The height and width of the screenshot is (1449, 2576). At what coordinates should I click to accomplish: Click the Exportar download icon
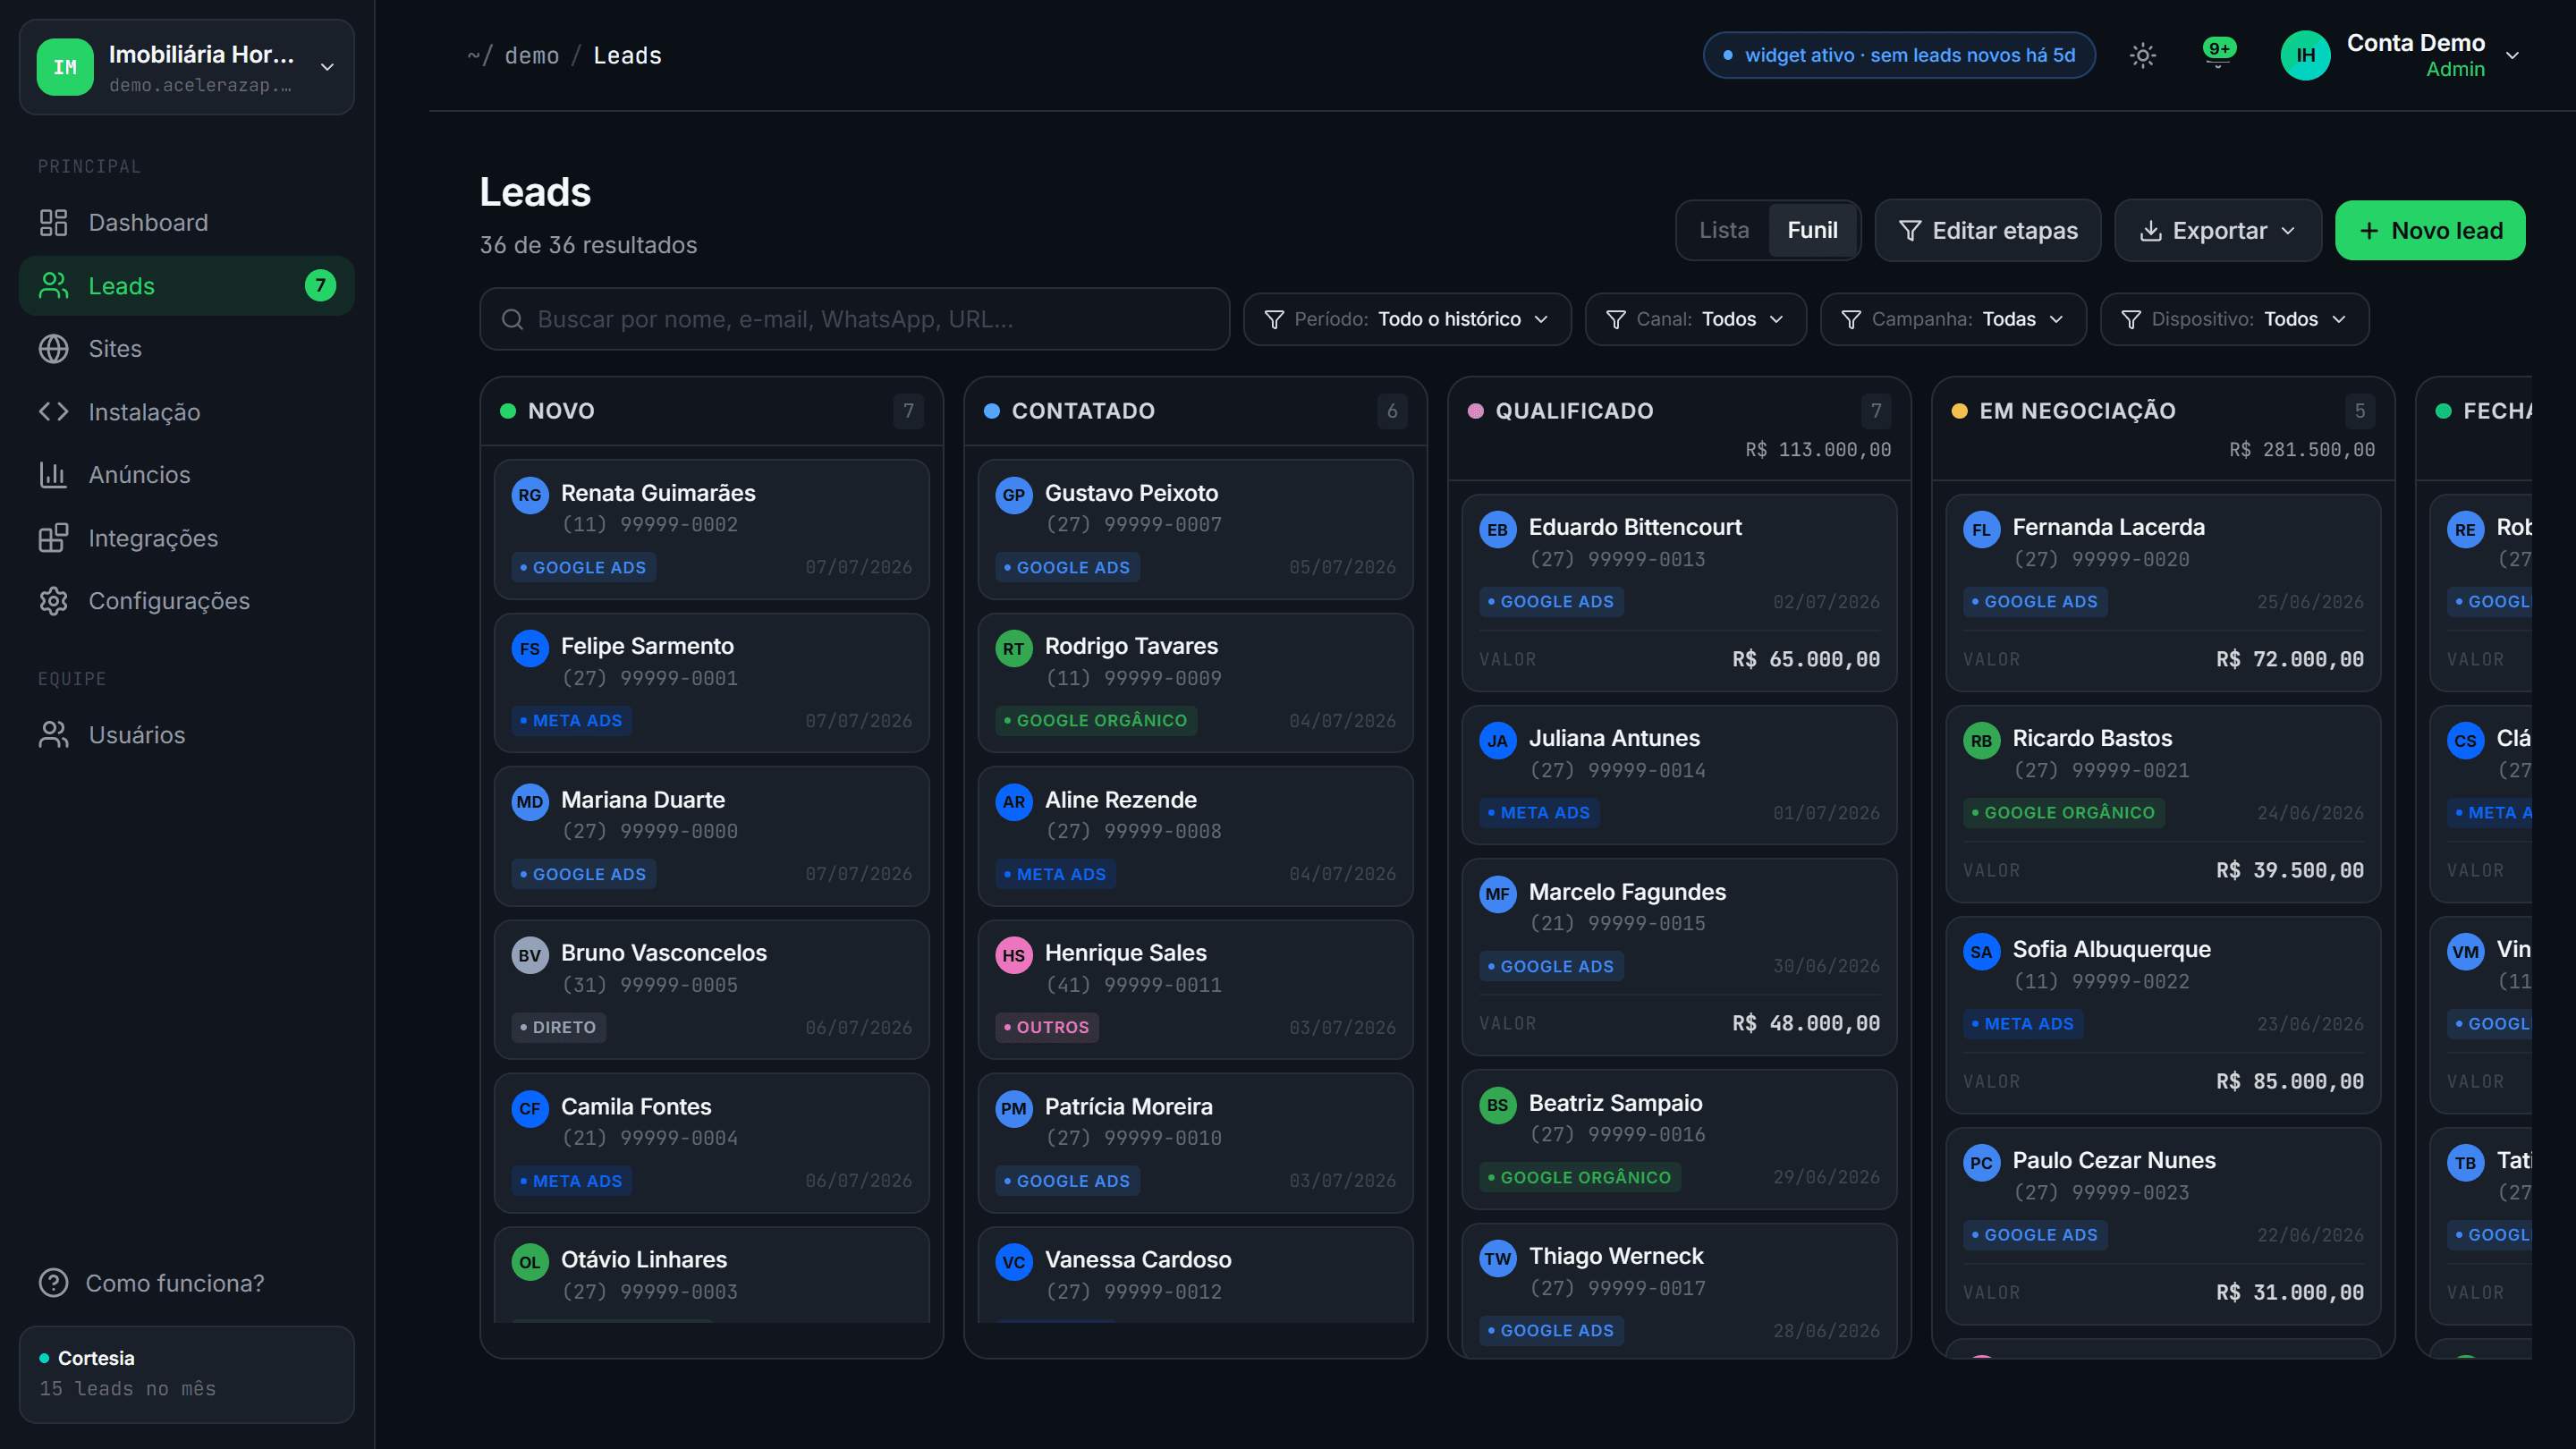coord(2151,231)
